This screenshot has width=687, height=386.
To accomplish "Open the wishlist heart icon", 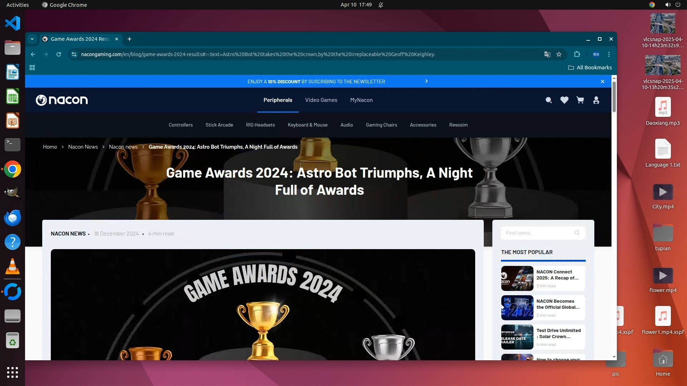I will point(564,100).
